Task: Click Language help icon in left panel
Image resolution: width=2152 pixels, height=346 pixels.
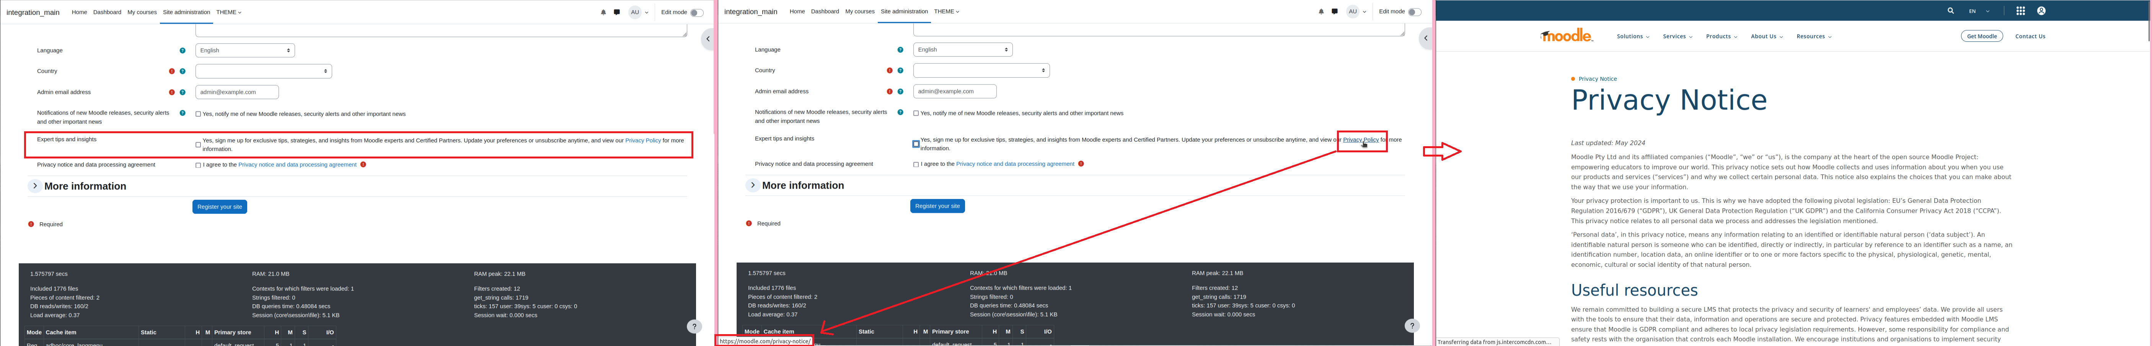Action: click(x=182, y=50)
